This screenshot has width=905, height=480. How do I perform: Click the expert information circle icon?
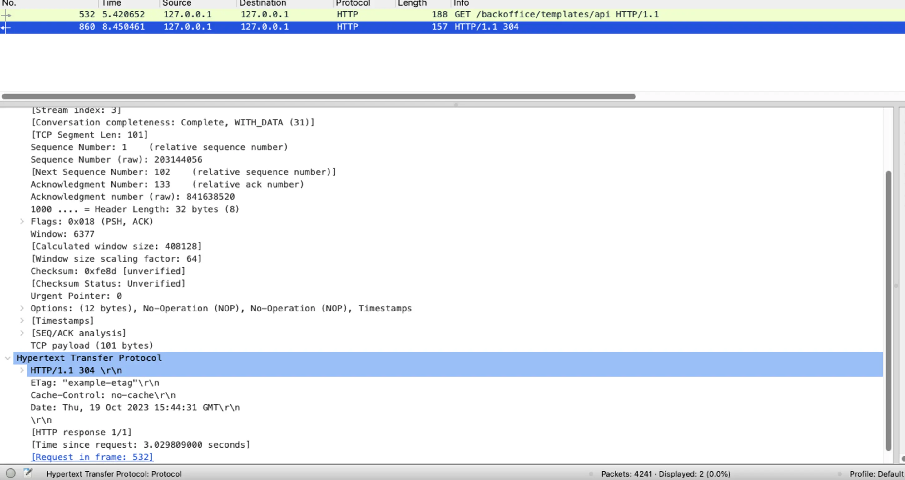[x=11, y=473]
